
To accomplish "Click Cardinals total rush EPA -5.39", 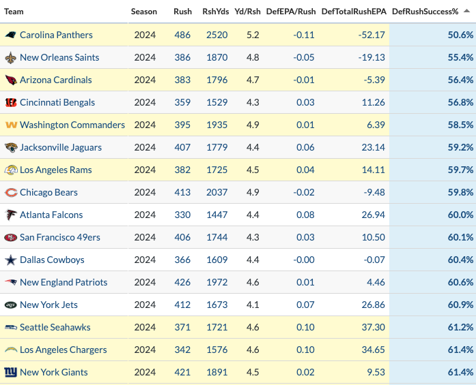I will tap(374, 80).
